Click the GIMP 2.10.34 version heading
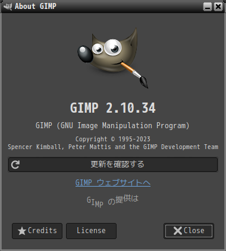 coord(113,108)
